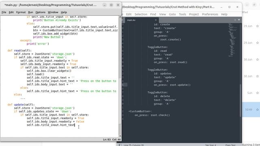Maximize the IDLE main.py window

point(111,5)
